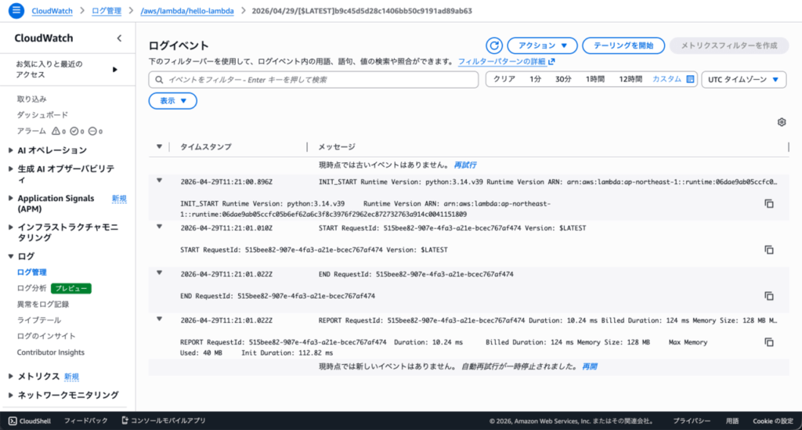802x430 pixels.
Task: Collapse the 11:21:00.896Z INIT_START log row
Action: pos(159,180)
